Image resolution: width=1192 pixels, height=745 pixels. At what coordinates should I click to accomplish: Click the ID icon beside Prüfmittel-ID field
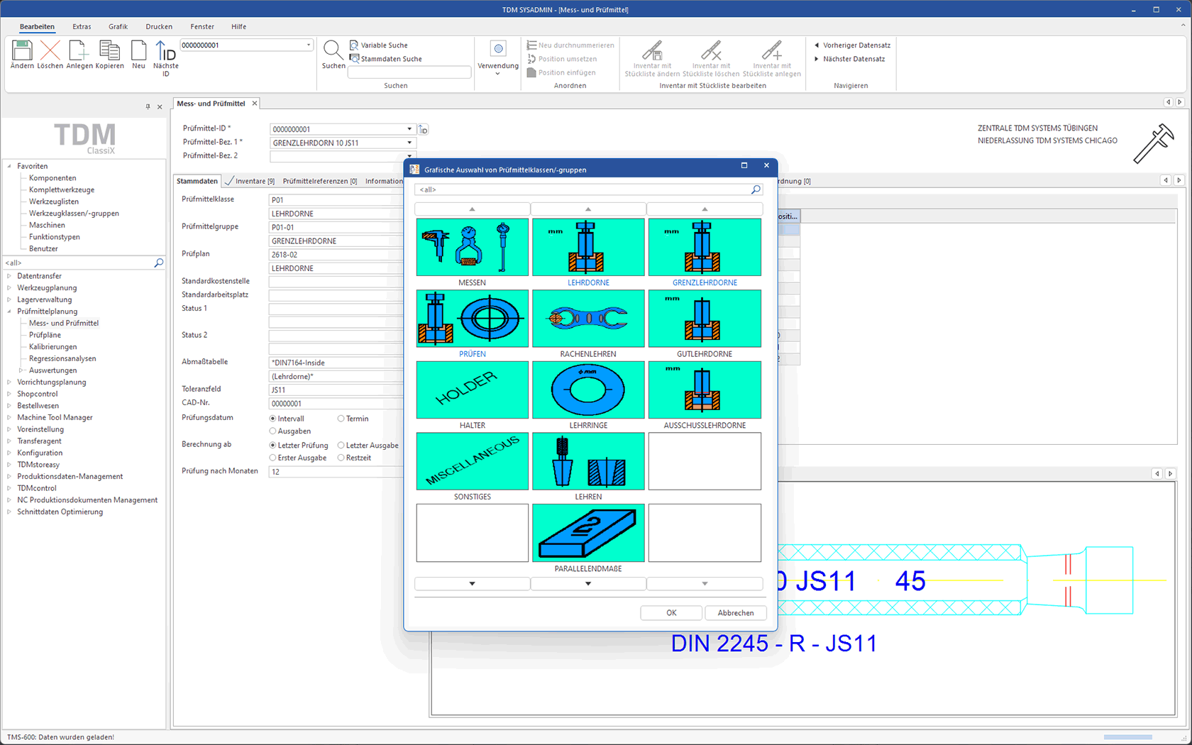tap(423, 129)
